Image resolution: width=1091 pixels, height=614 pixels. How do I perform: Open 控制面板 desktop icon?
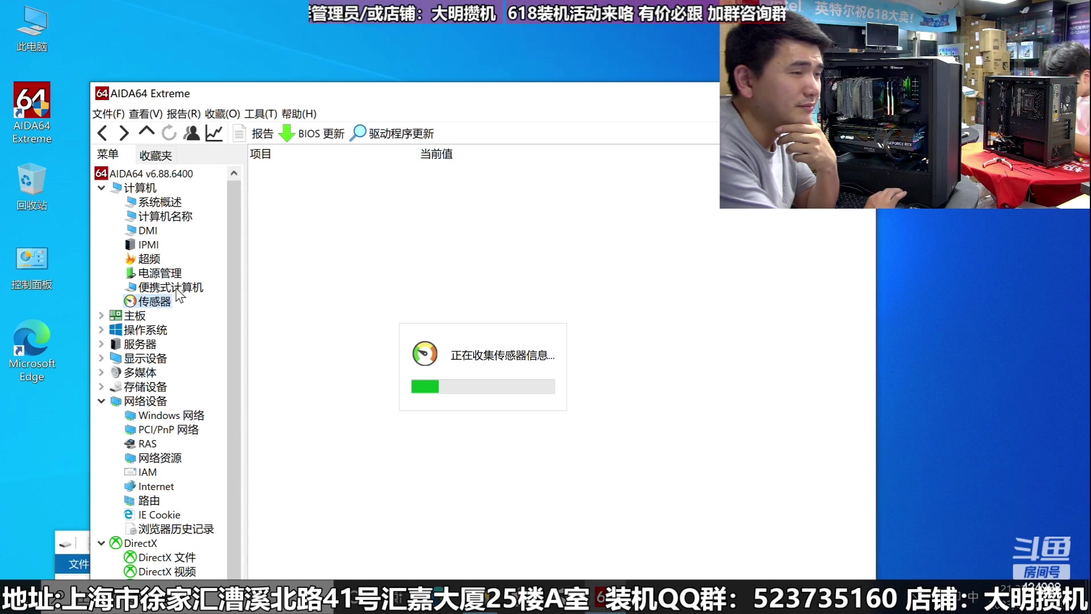tap(32, 268)
